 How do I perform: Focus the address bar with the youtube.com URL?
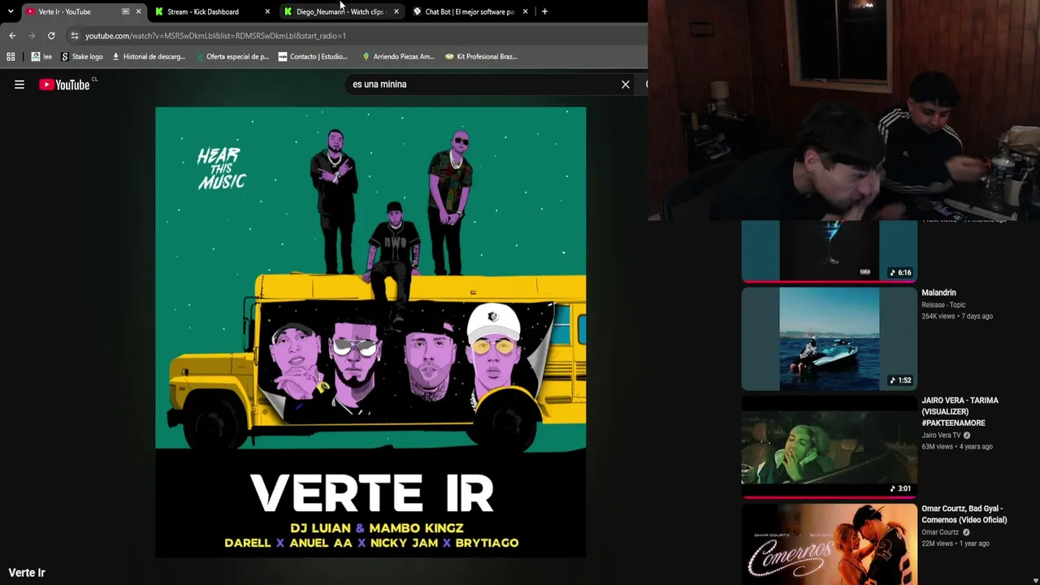[x=357, y=36]
